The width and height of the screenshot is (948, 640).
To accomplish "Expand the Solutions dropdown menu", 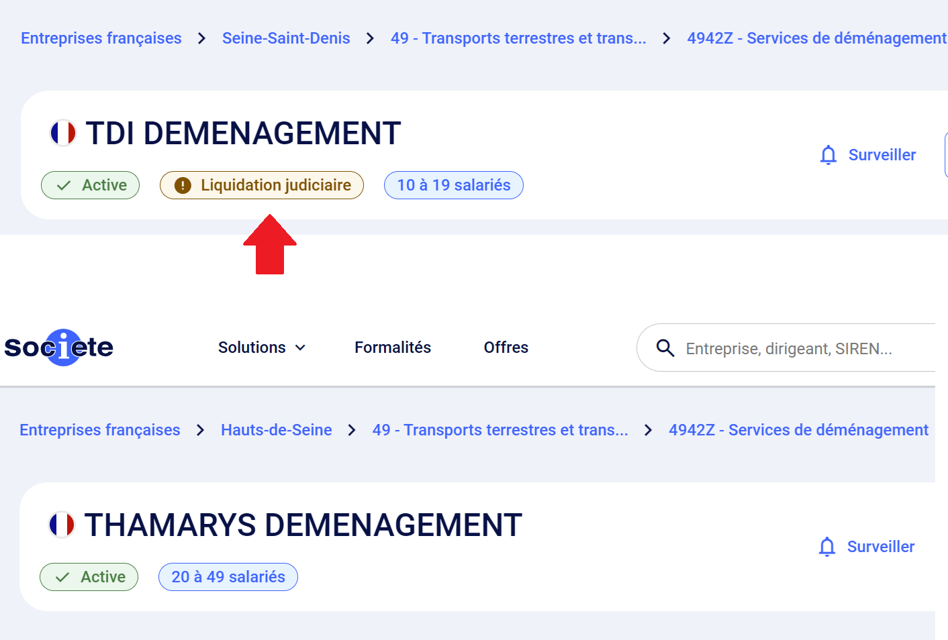I will 262,348.
